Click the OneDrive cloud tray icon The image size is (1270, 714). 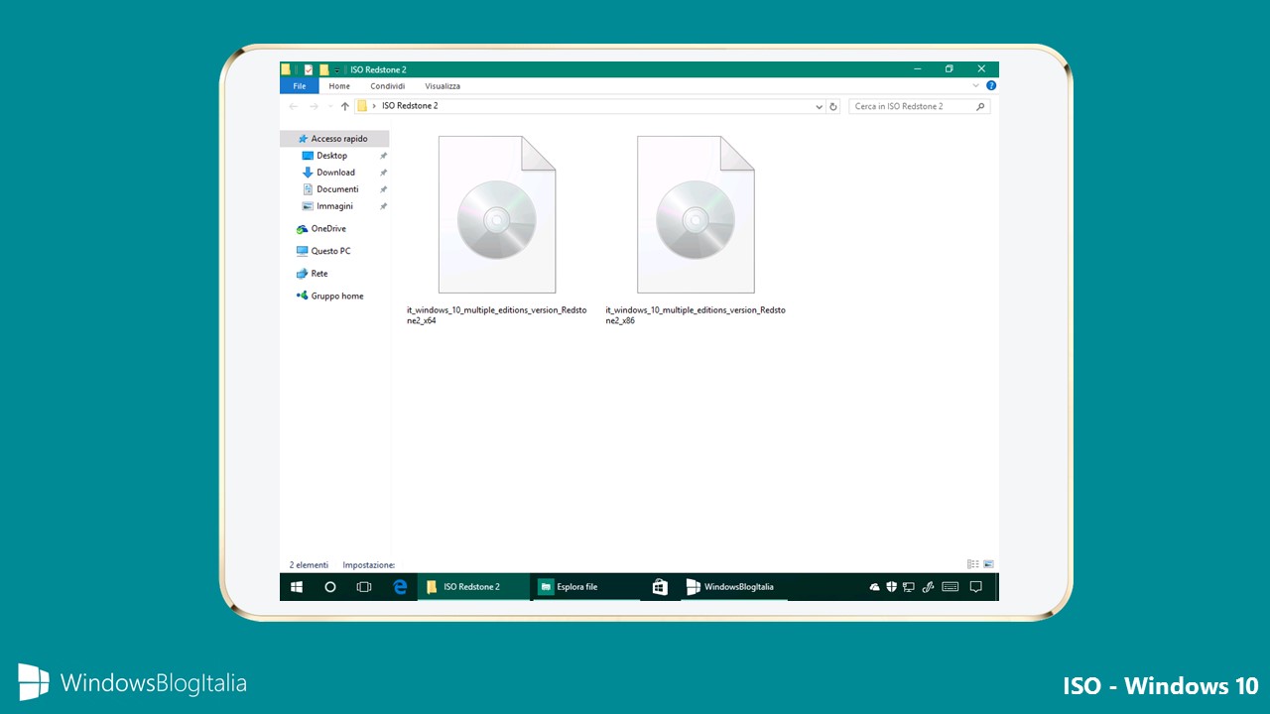(x=874, y=587)
